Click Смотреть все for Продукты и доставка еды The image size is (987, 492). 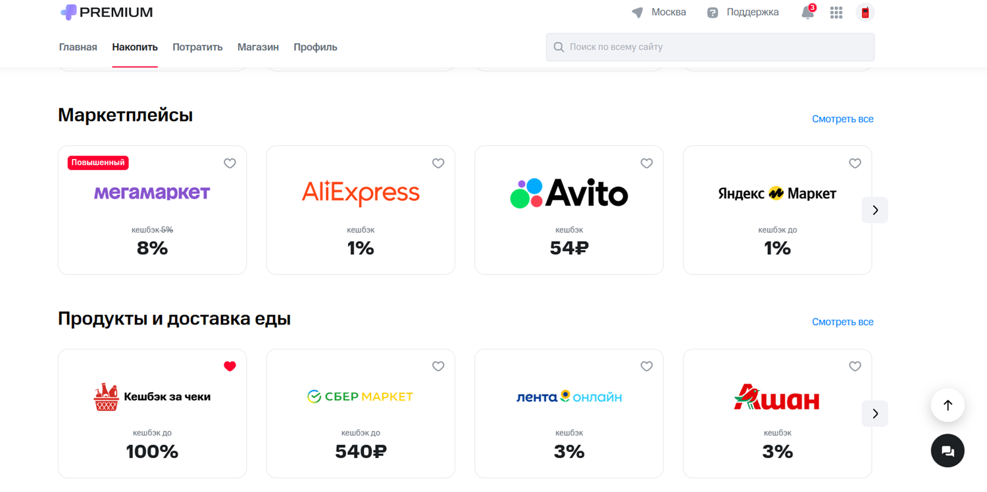click(x=843, y=322)
